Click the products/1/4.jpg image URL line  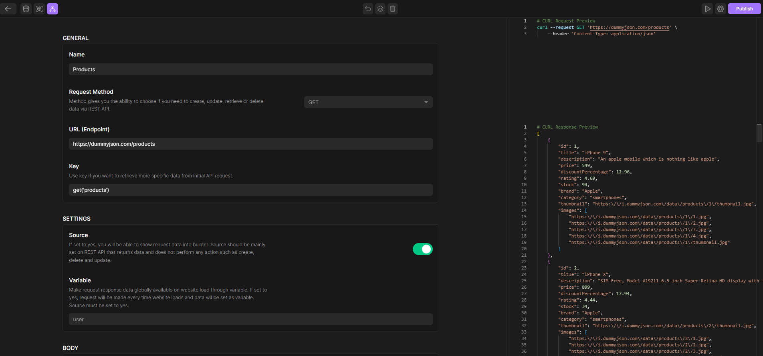point(640,236)
